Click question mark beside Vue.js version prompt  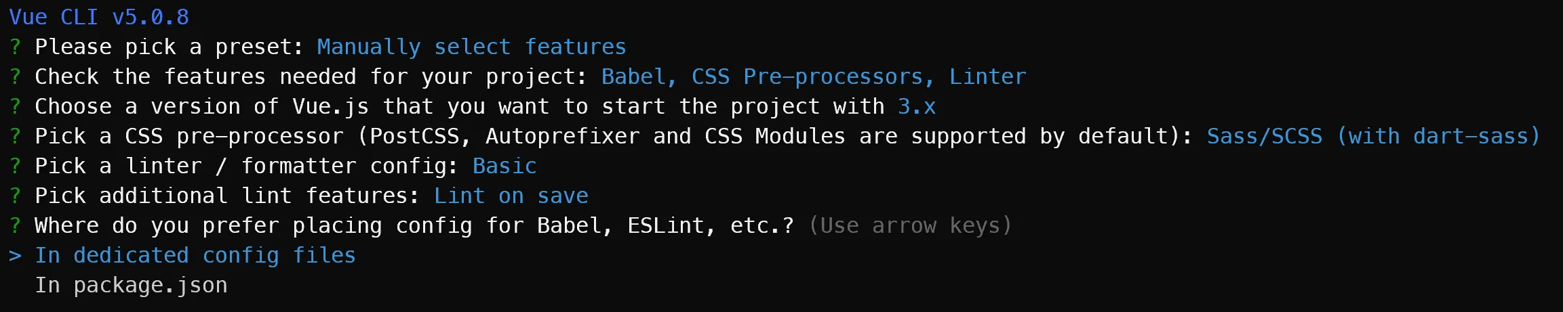(x=15, y=107)
